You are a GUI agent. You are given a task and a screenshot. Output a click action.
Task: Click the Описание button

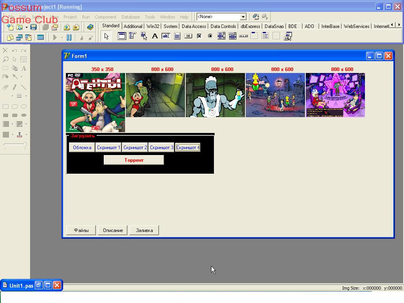pos(113,230)
